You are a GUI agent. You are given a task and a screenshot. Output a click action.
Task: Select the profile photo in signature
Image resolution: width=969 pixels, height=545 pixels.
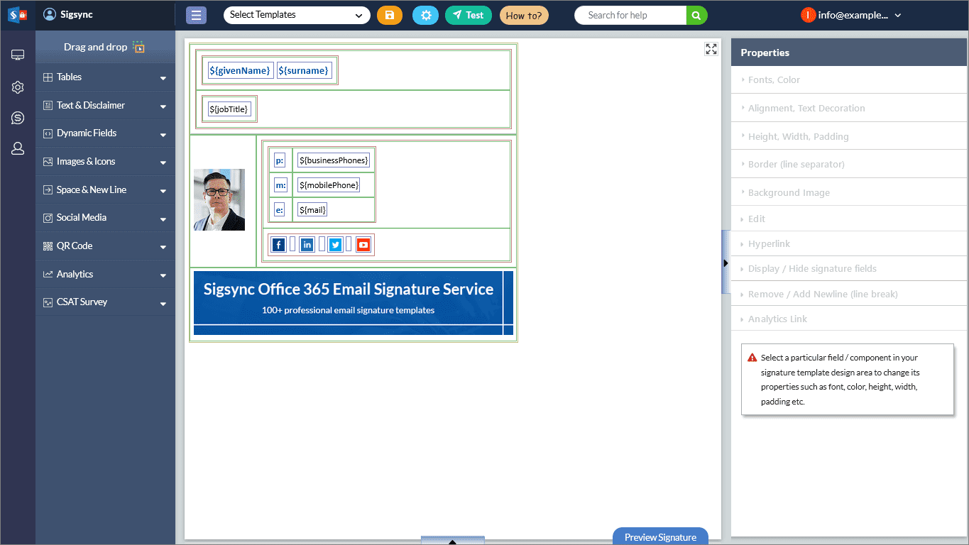click(x=219, y=199)
